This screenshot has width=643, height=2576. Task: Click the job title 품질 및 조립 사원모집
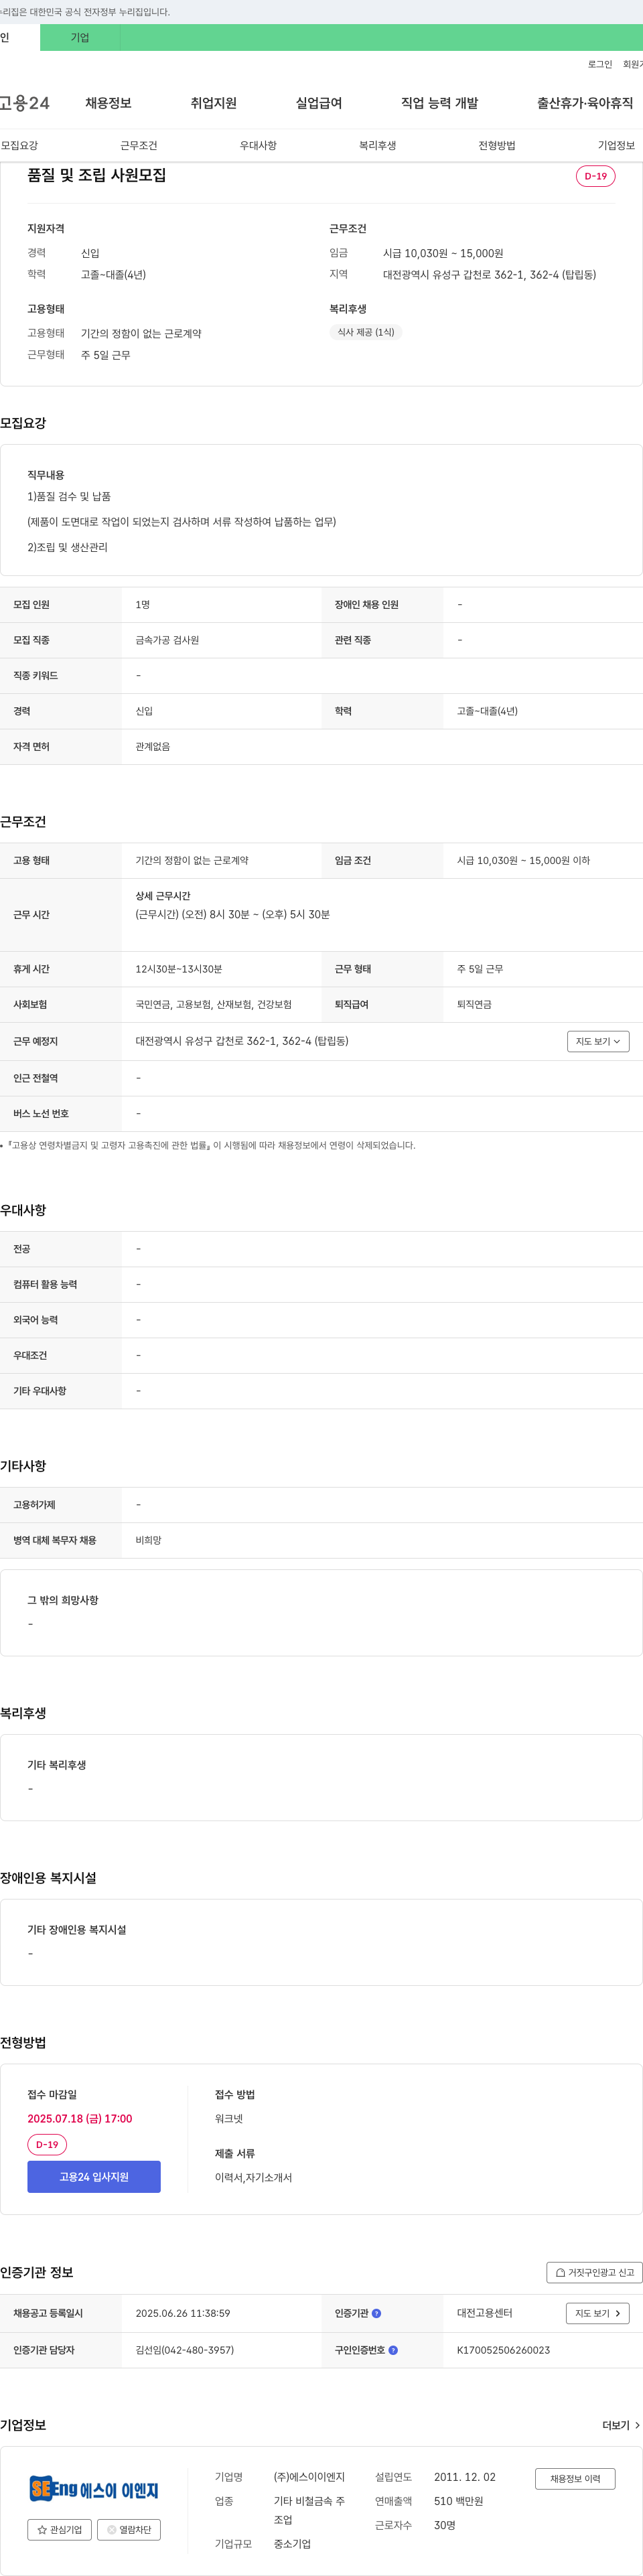tap(97, 175)
